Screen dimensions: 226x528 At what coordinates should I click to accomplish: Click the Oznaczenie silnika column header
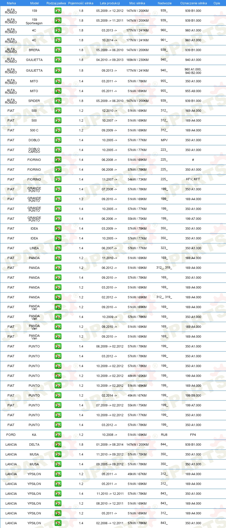pos(193,3)
